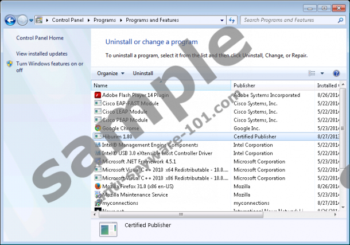Click the Help question mark icon

(x=336, y=73)
